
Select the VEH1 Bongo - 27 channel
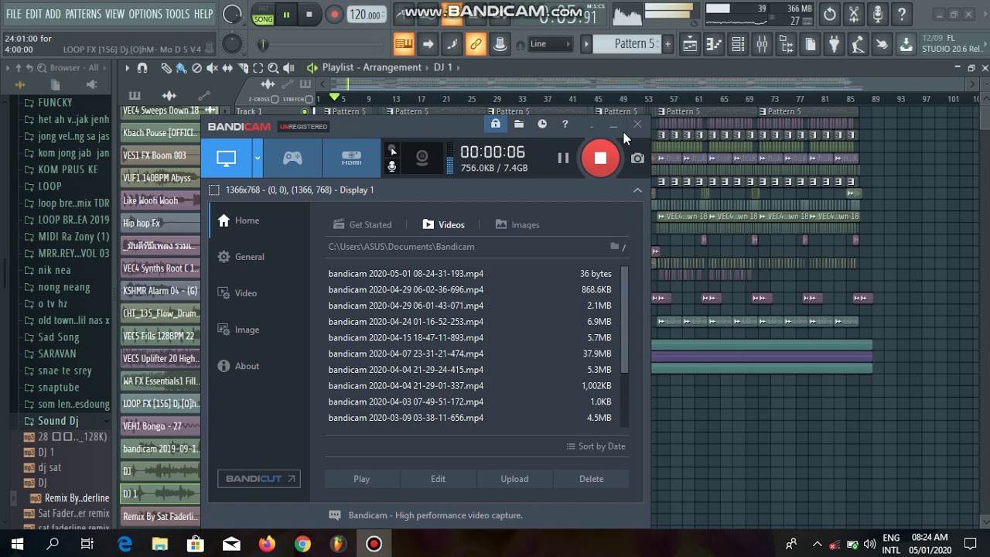tap(160, 425)
